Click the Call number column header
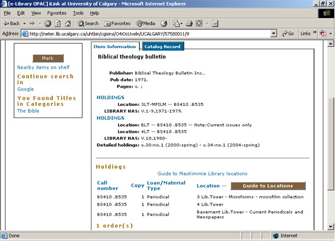Screen dimensions: 335x241 pos(107,186)
